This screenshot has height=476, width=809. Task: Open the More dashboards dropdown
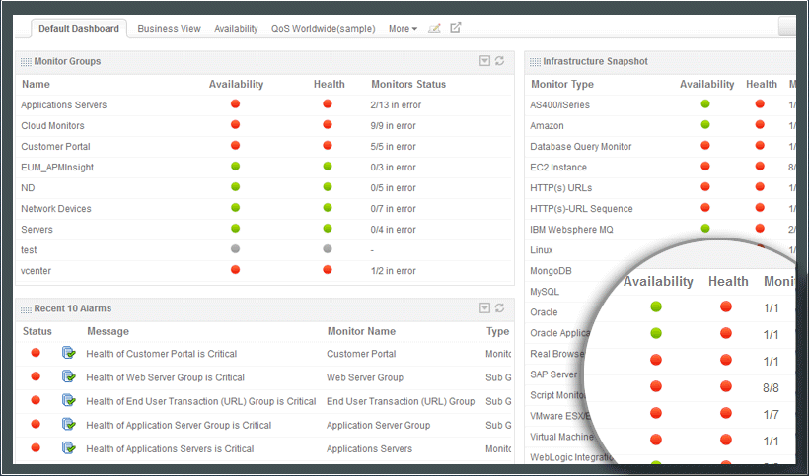(x=403, y=29)
